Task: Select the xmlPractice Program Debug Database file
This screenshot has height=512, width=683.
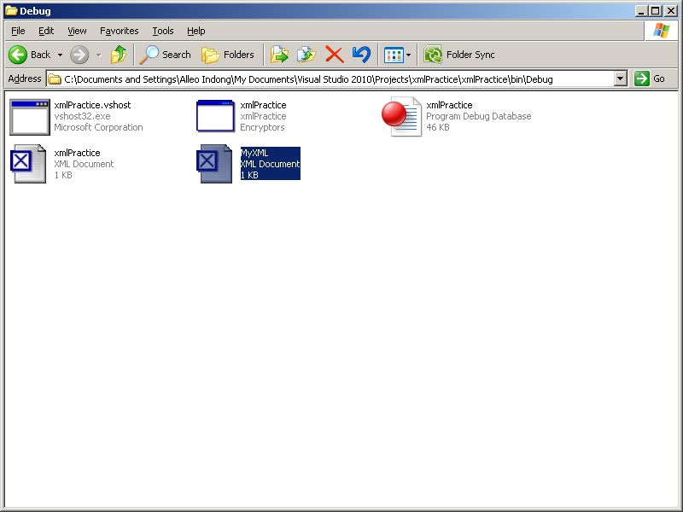Action: [401, 117]
